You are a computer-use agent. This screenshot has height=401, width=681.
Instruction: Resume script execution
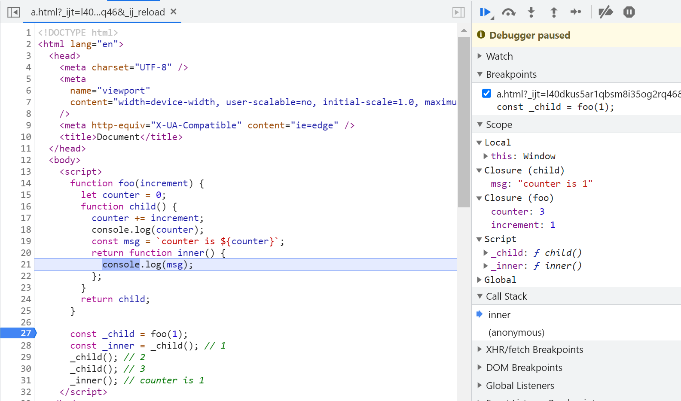pos(486,12)
